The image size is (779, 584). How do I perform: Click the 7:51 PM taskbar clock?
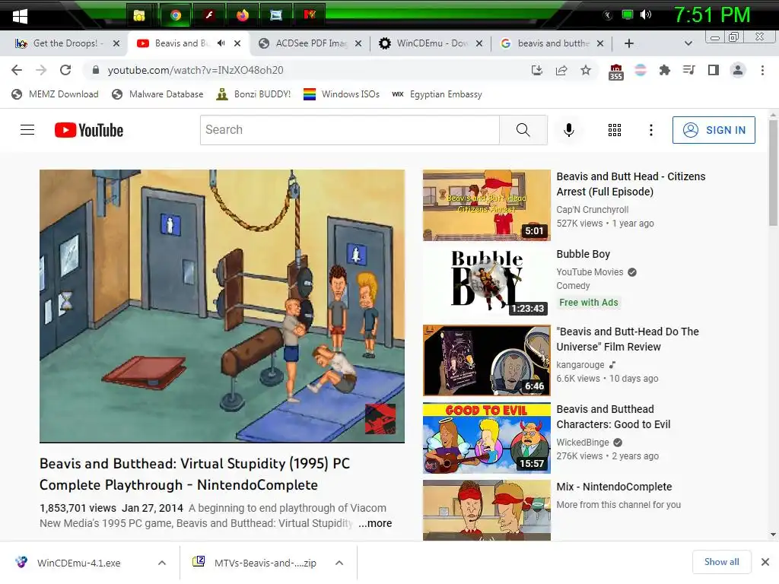[x=712, y=15]
